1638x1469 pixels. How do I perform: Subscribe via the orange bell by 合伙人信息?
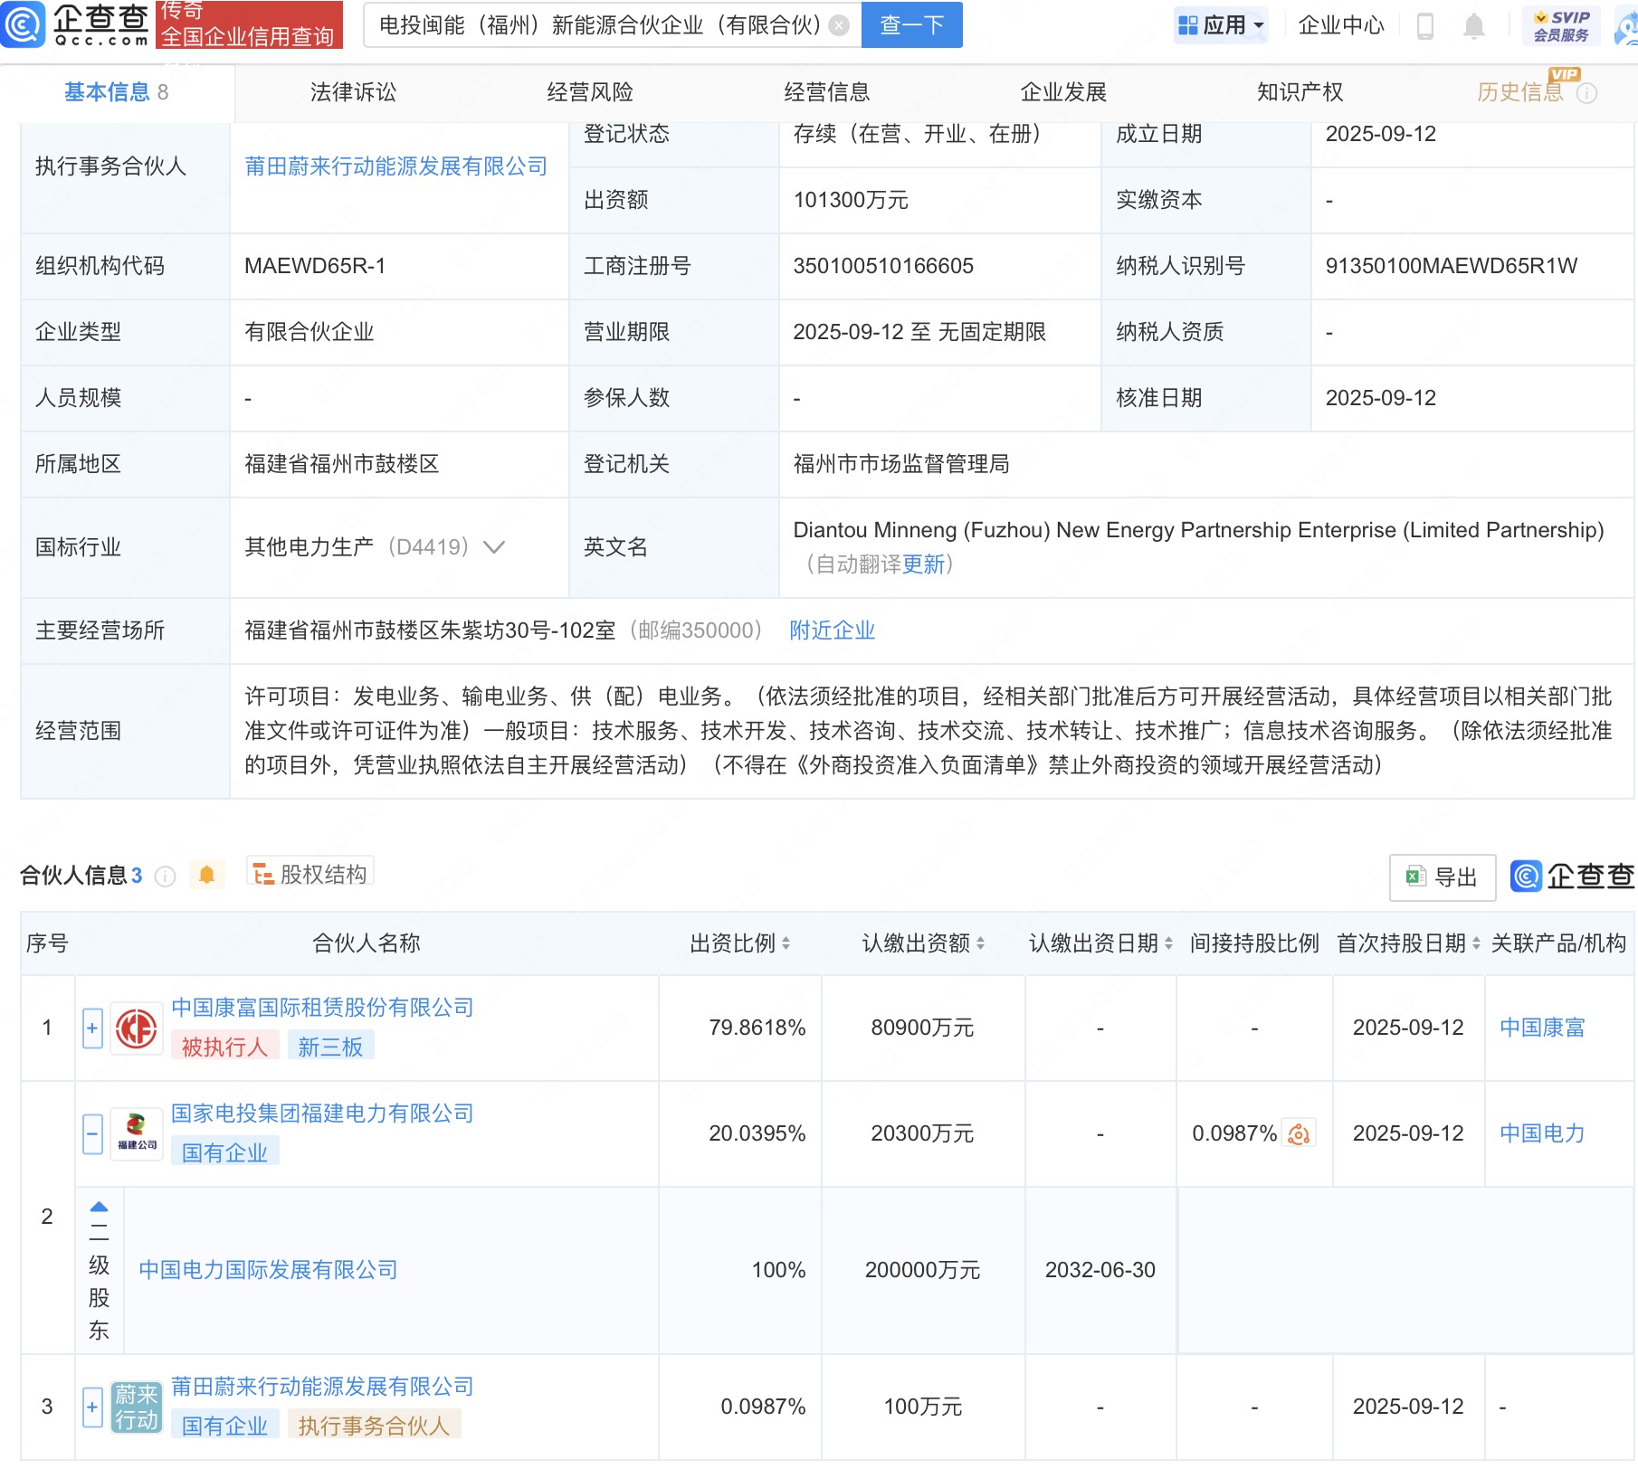(206, 875)
